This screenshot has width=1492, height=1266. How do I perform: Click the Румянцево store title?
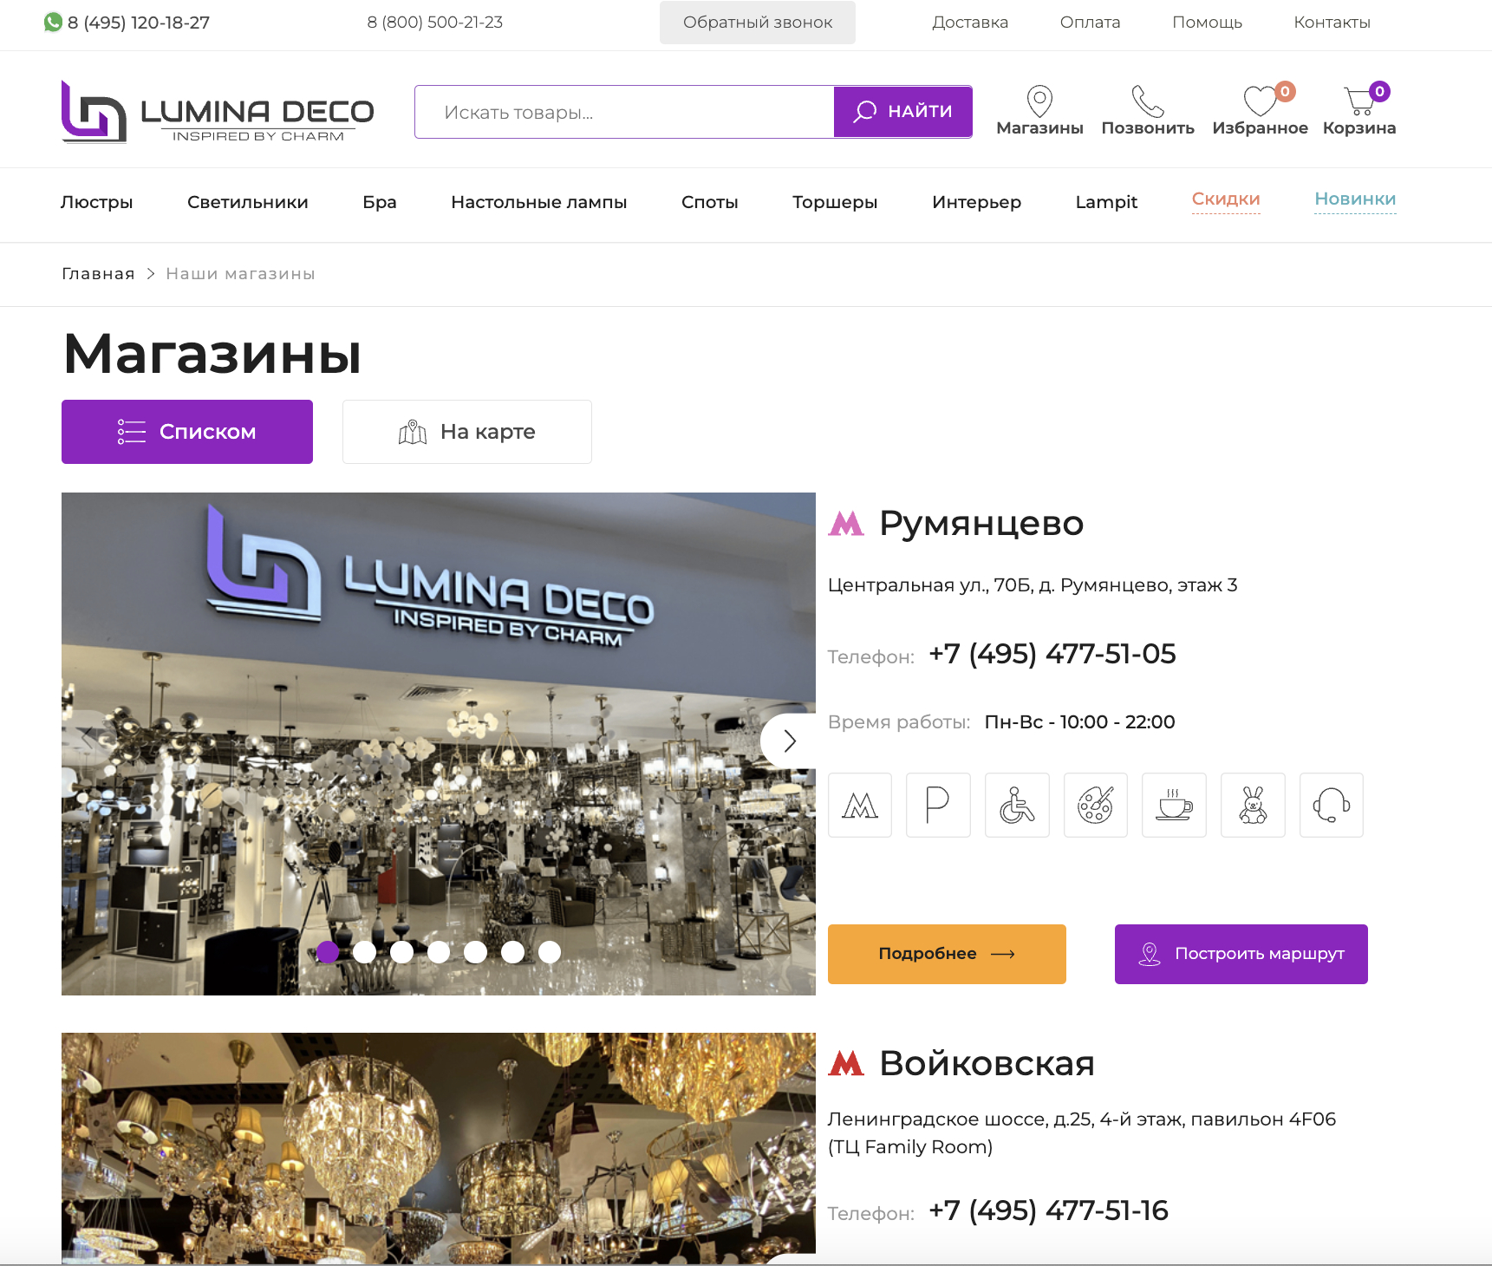pyautogui.click(x=981, y=524)
